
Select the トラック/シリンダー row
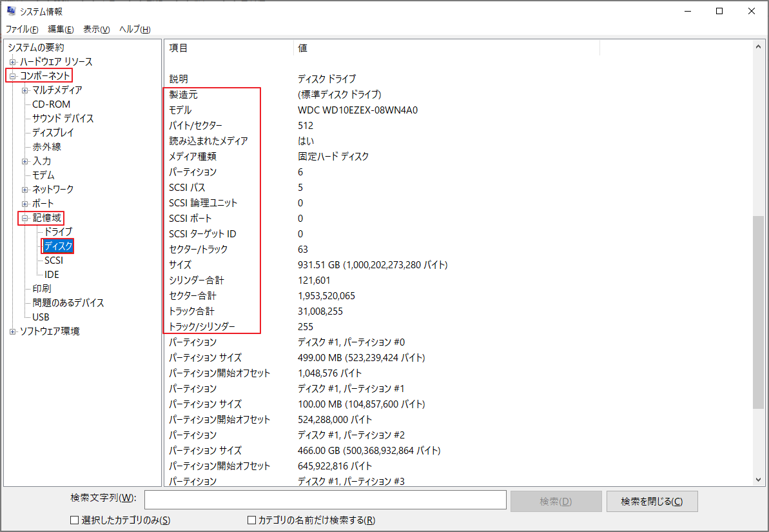(x=458, y=327)
